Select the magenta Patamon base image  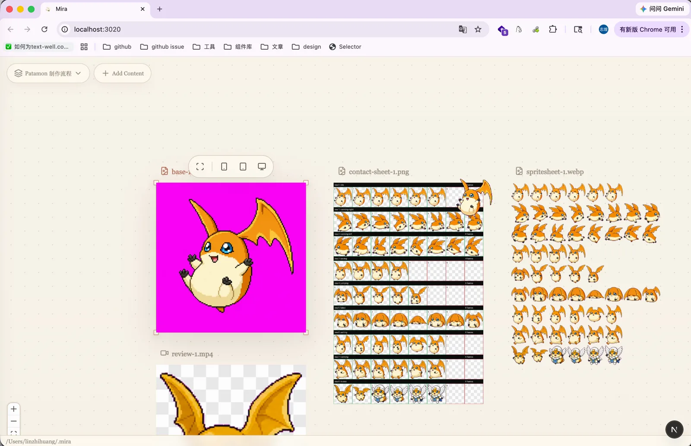[x=231, y=258]
